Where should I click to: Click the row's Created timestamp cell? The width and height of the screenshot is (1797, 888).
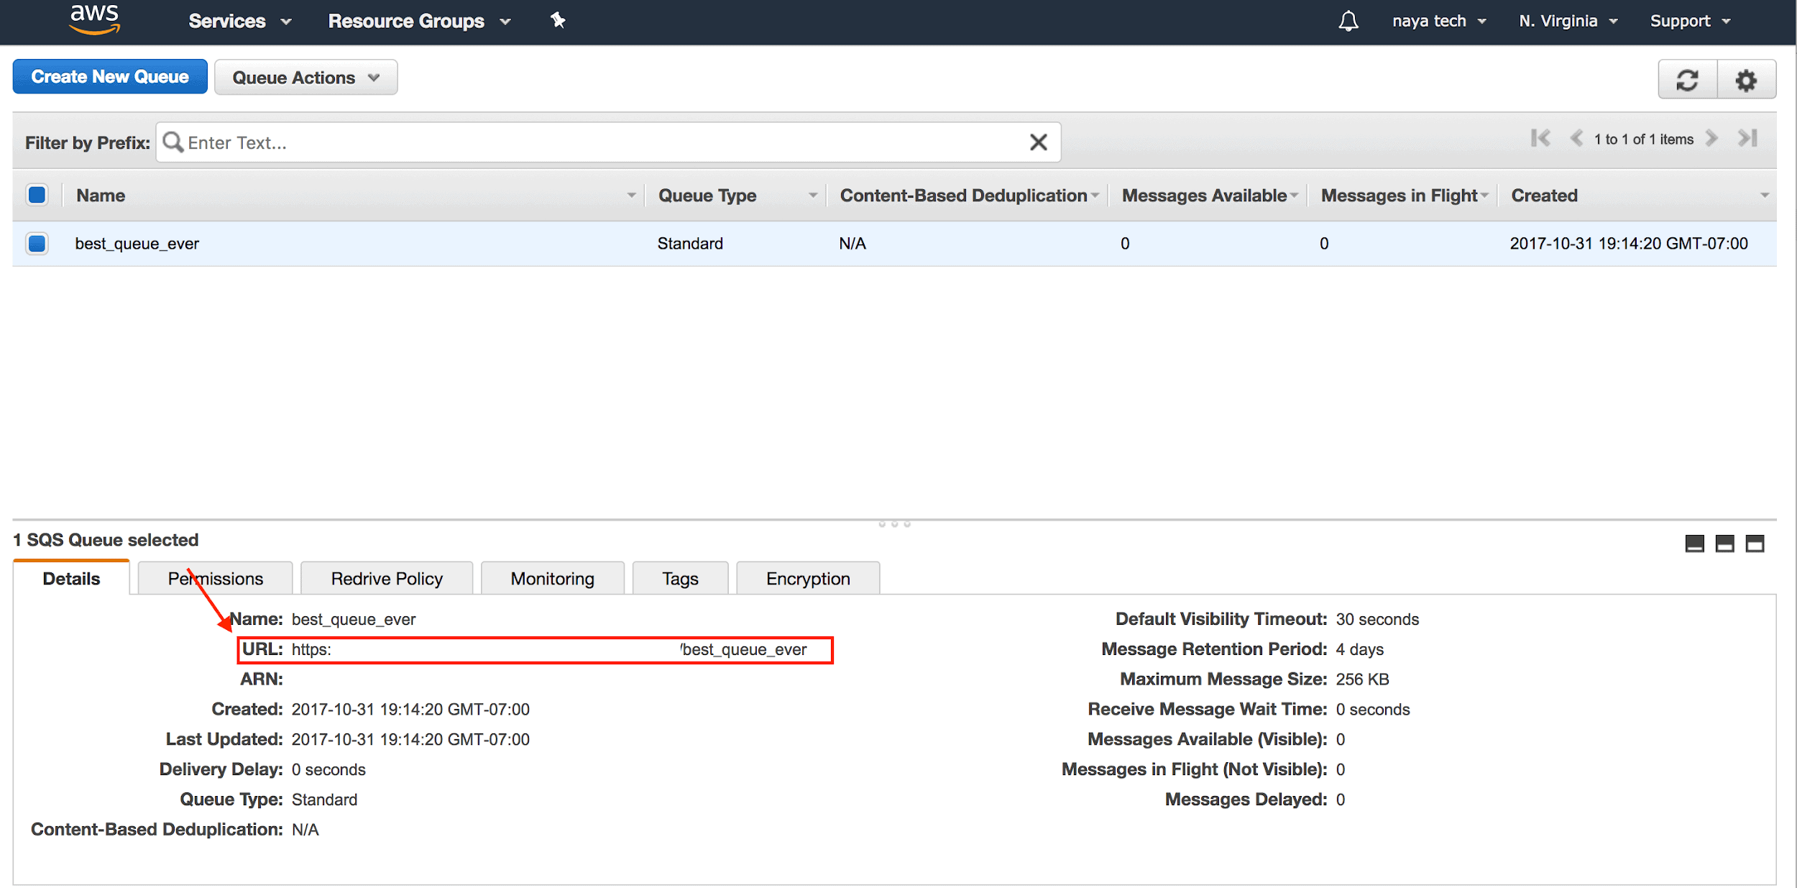(1628, 244)
